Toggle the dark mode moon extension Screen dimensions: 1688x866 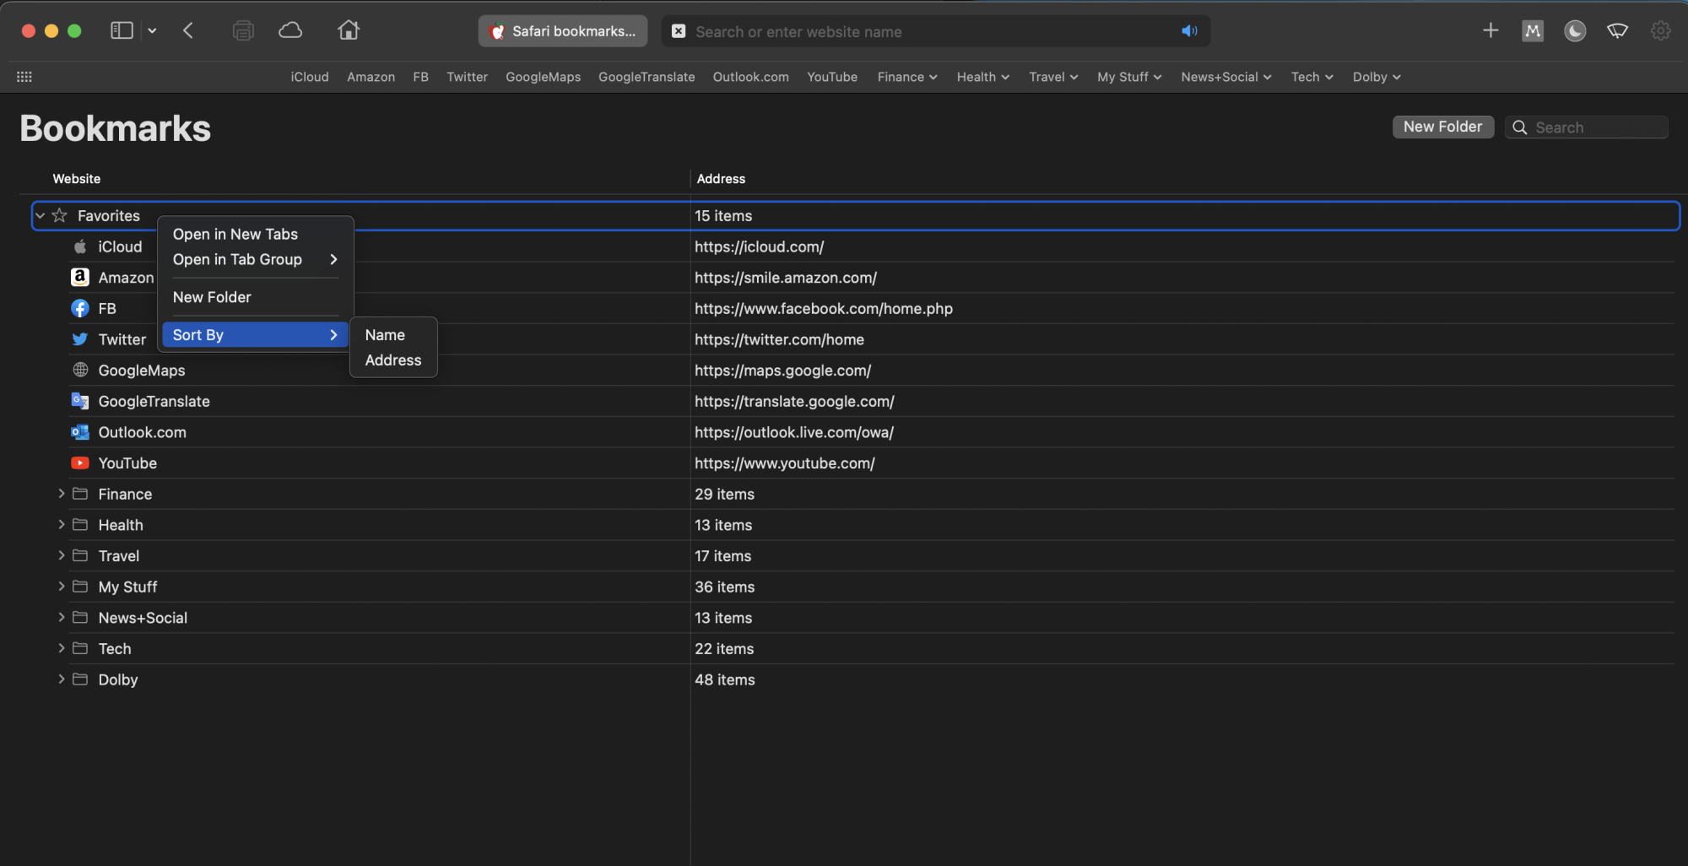[x=1575, y=31]
